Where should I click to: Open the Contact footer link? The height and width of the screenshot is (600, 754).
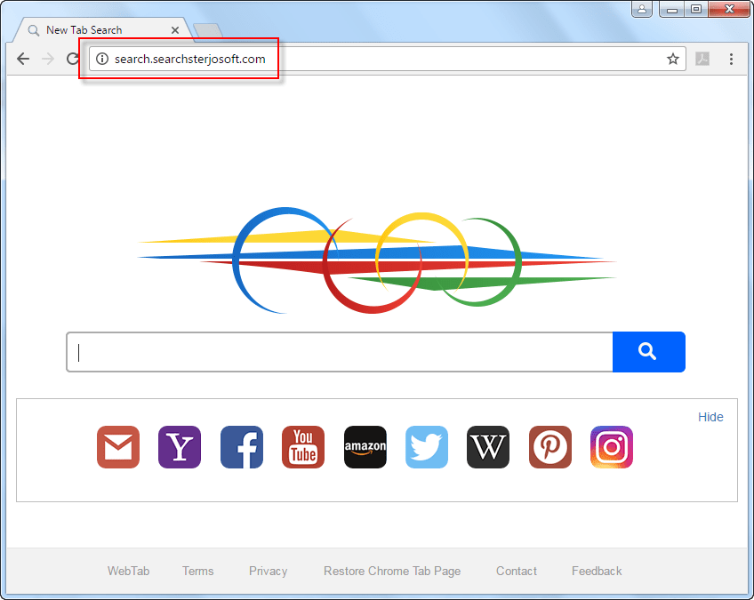click(517, 572)
